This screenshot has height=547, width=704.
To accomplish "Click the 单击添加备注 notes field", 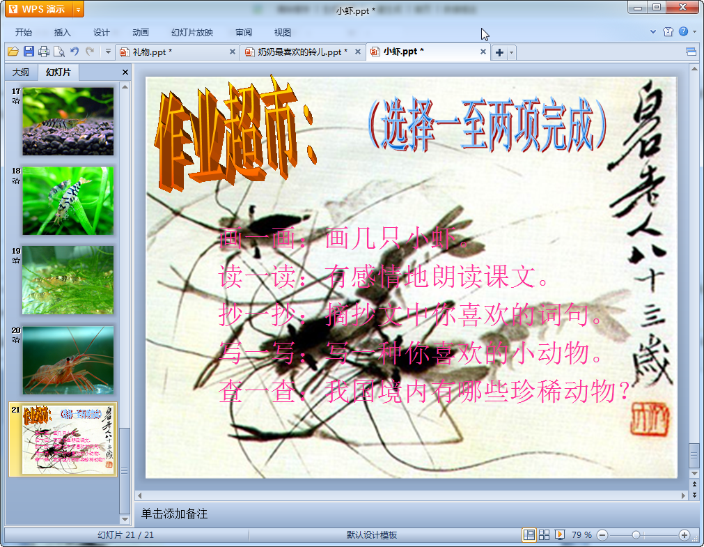I will pos(411,514).
